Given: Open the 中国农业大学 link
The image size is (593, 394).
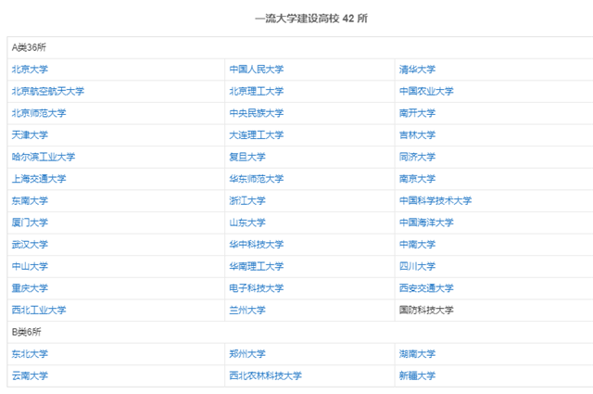Looking at the screenshot, I should pyautogui.click(x=426, y=91).
